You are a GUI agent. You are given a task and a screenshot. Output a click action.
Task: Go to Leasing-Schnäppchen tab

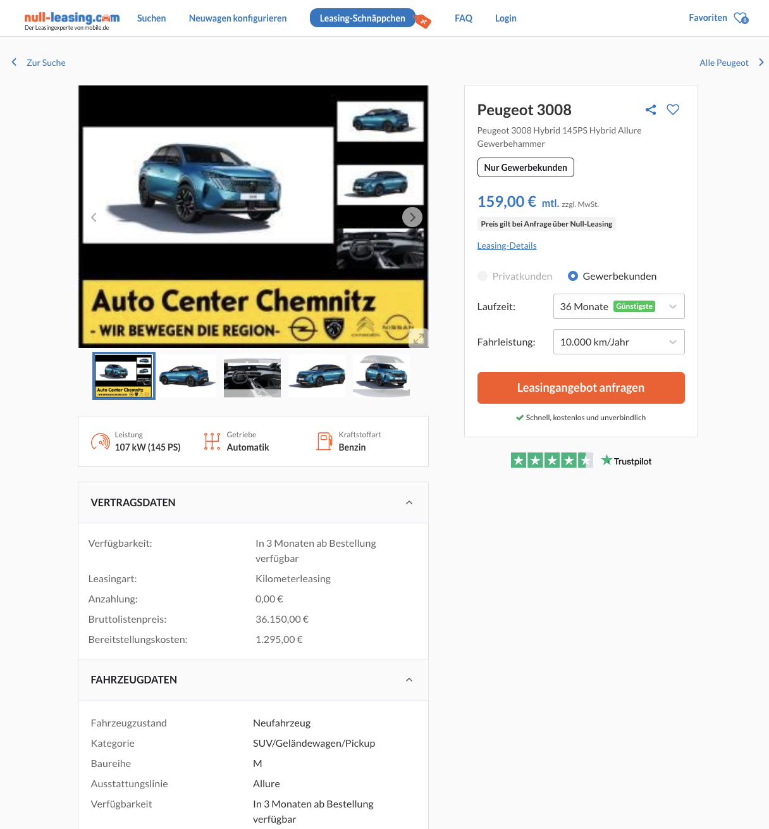click(x=362, y=18)
